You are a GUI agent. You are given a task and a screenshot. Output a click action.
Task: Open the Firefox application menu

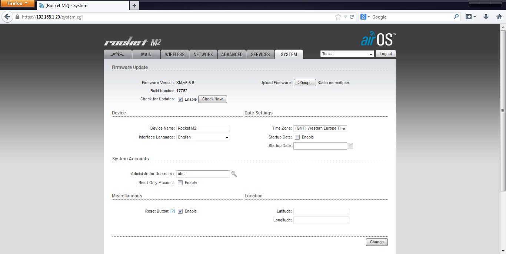pos(17,3)
